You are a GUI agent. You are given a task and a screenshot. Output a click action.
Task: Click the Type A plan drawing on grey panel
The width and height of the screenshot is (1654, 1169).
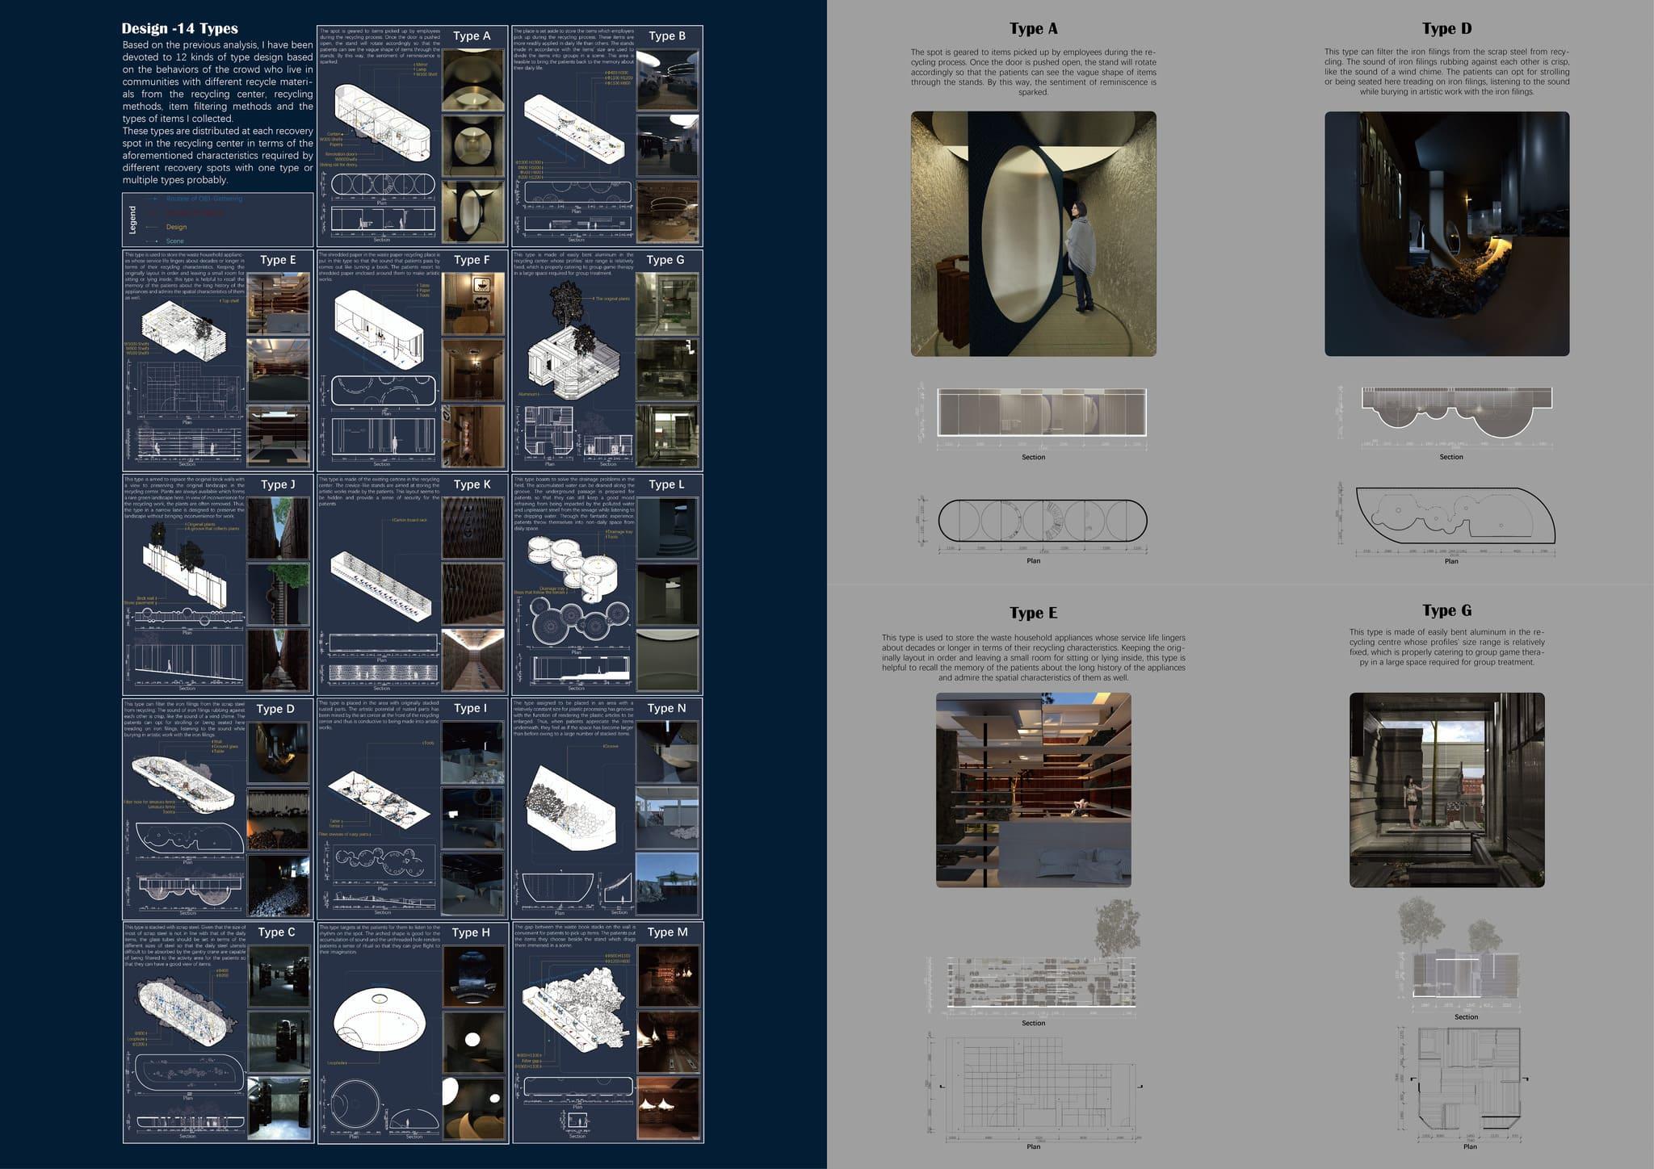point(1041,520)
